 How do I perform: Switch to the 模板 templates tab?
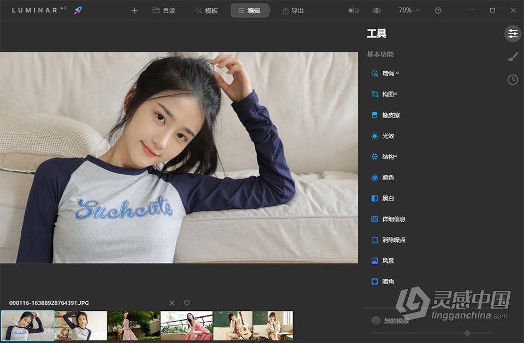coord(206,10)
